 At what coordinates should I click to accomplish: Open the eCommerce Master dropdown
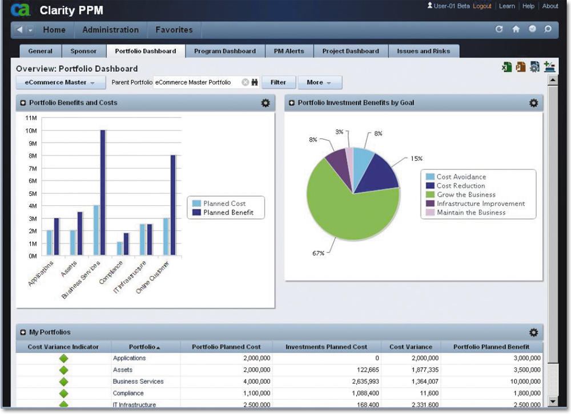pyautogui.click(x=60, y=82)
